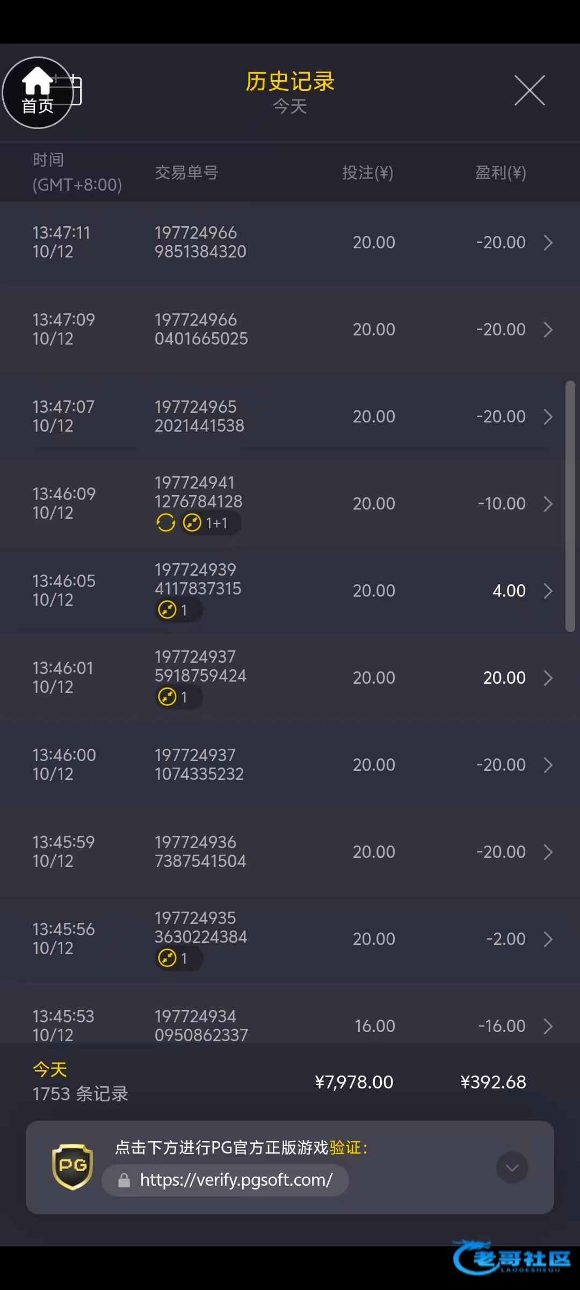Viewport: 580px width, 1290px height.
Task: Select the 今天 date filter under the title
Action: click(x=290, y=106)
